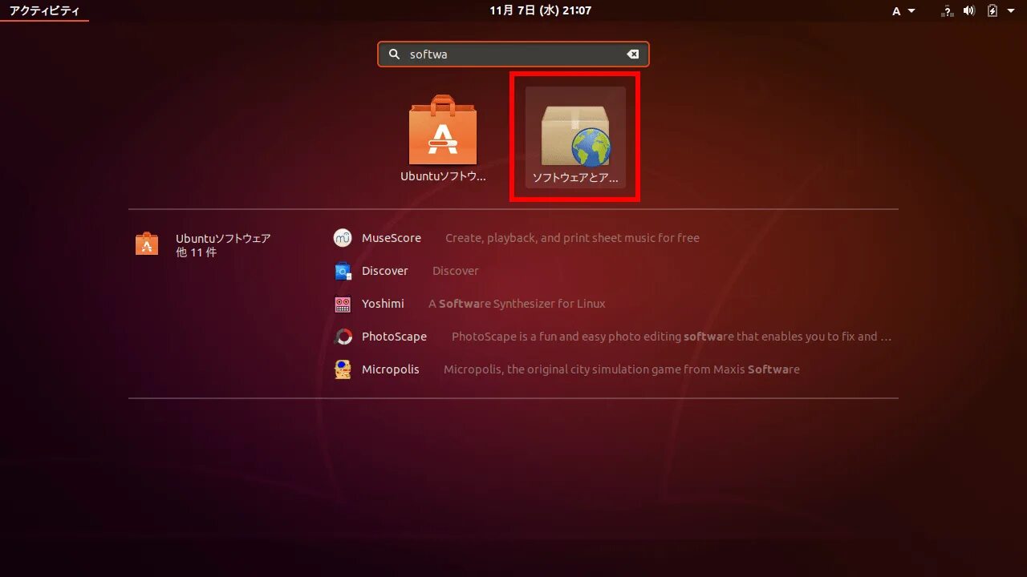Expand the system menu arrow at top right
The width and height of the screenshot is (1027, 577).
(x=1011, y=11)
